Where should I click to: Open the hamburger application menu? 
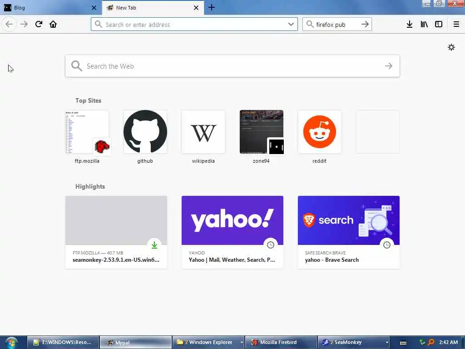click(x=456, y=25)
